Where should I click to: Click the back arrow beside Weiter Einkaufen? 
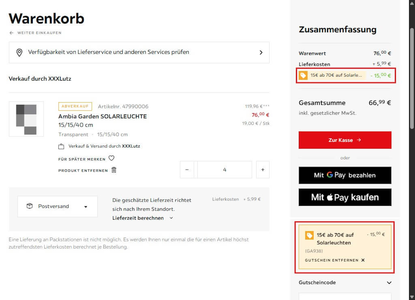12,33
